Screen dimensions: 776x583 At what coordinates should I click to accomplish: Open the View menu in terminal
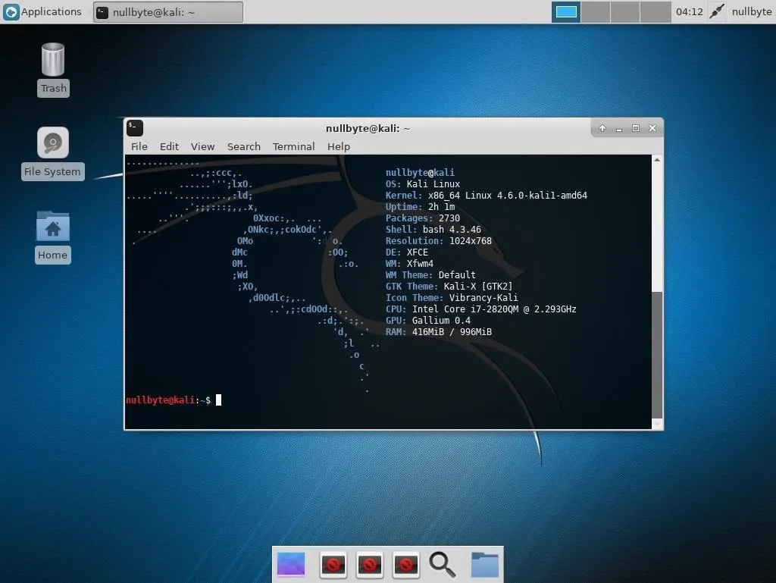[203, 146]
